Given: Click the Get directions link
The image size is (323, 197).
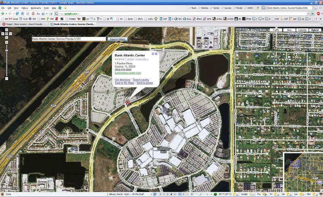Looking at the screenshot, I should point(123,80).
